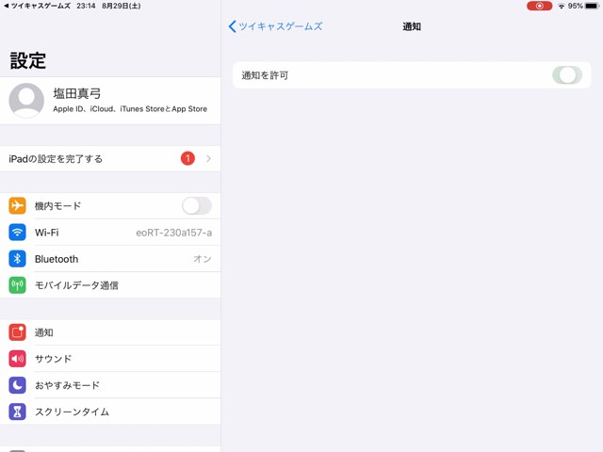The width and height of the screenshot is (603, 452).
Task: Open the おやすみモード sidebar row
Action: (110, 385)
